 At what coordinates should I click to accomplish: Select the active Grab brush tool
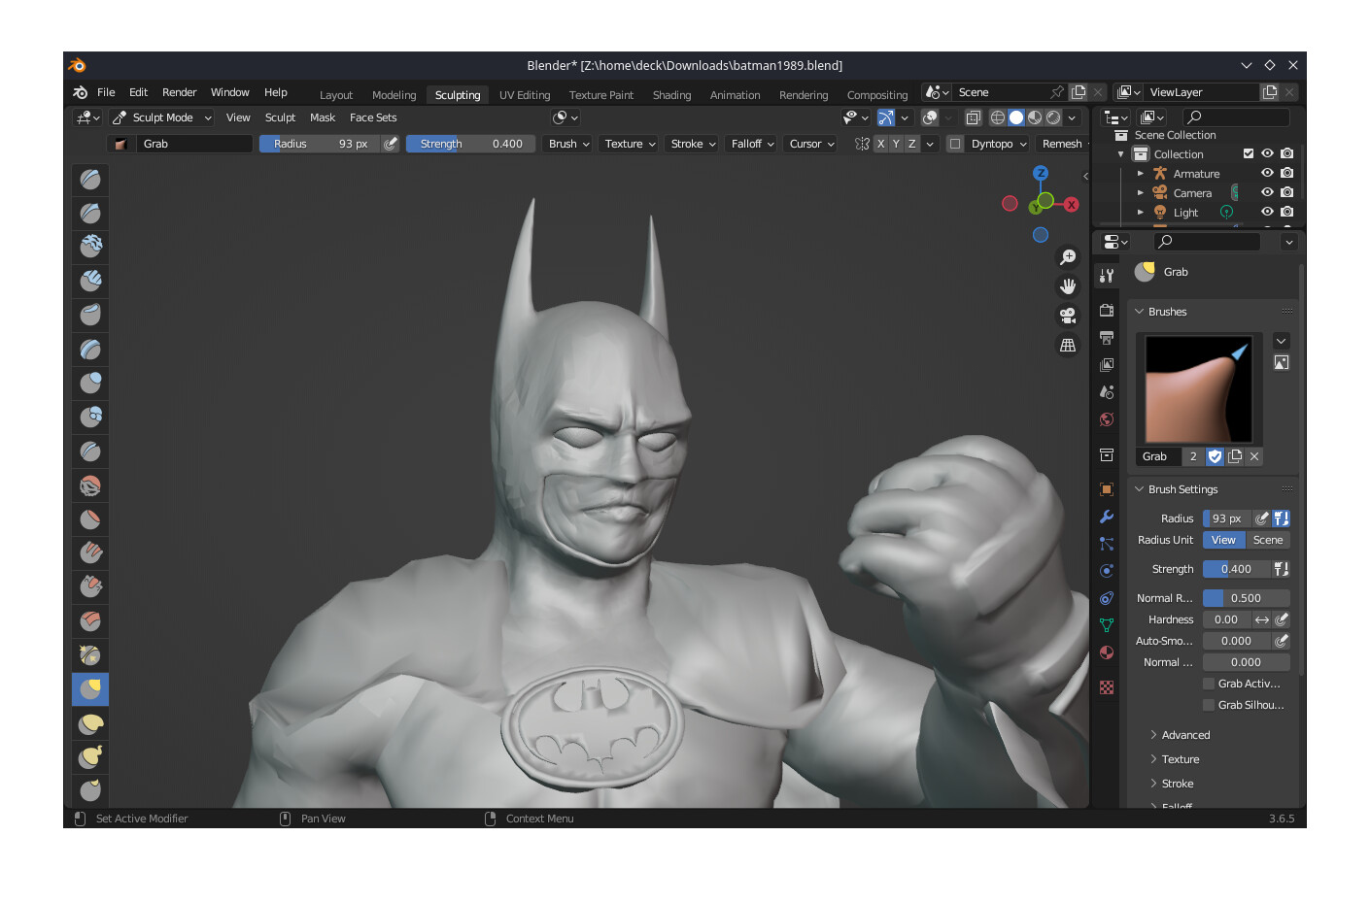click(90, 688)
